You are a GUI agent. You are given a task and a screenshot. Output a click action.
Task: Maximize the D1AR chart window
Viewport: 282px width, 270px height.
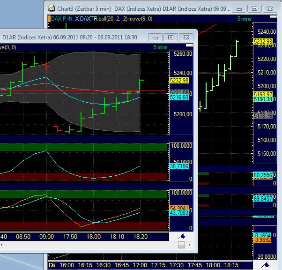tap(171, 37)
